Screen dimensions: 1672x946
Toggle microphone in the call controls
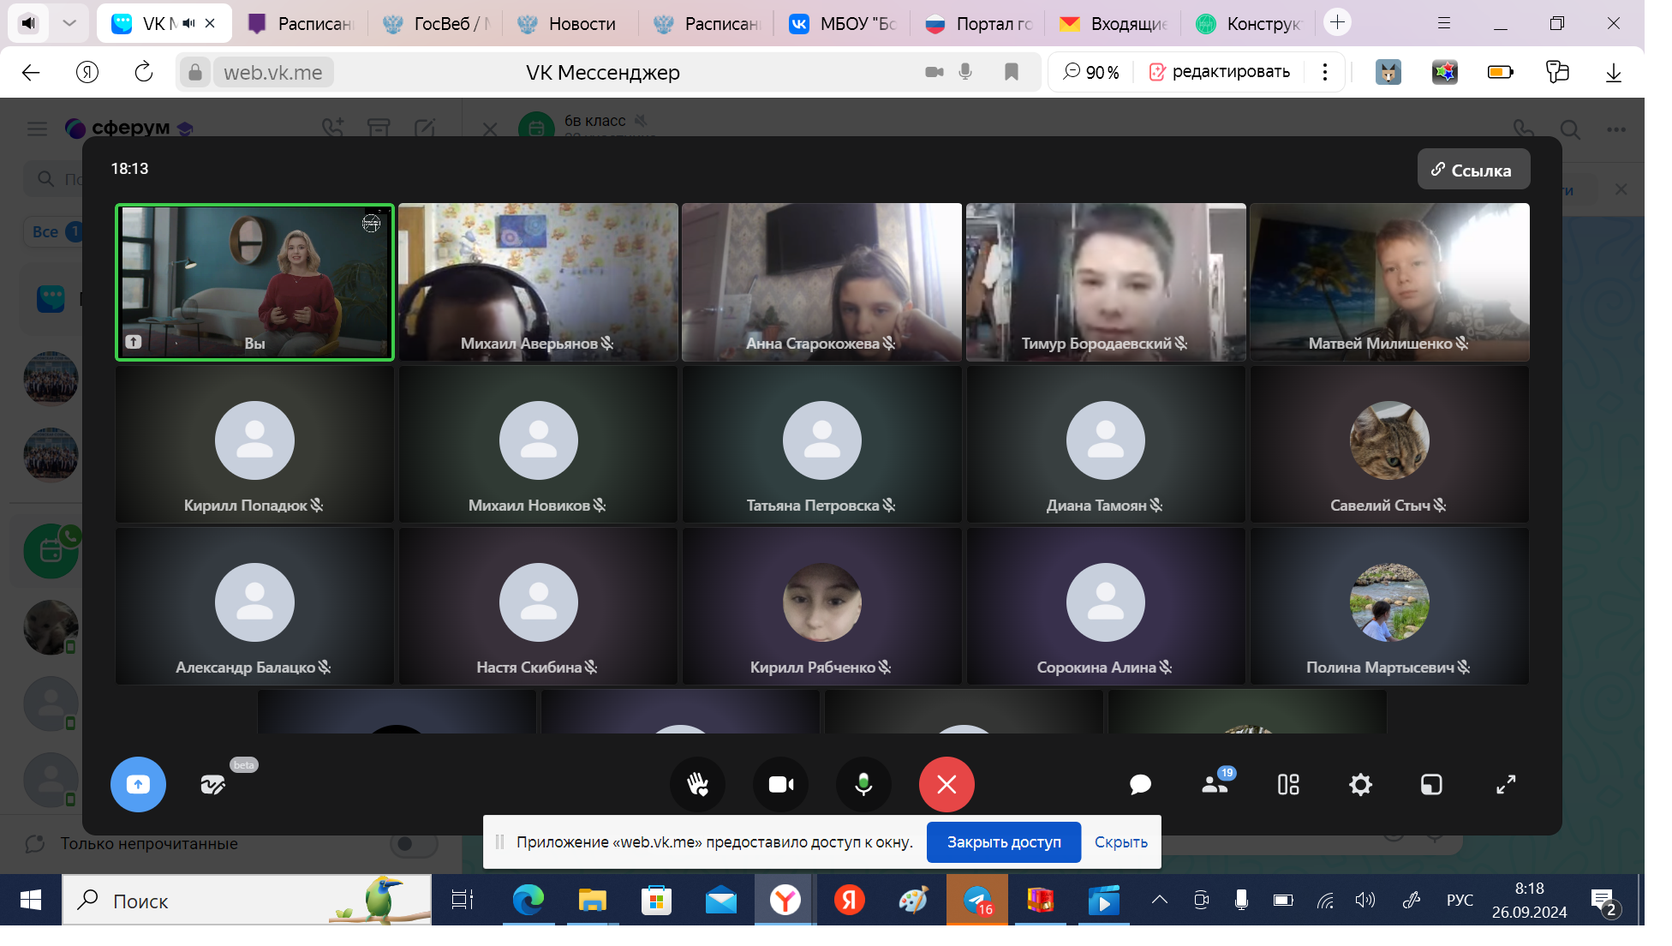pos(863,784)
